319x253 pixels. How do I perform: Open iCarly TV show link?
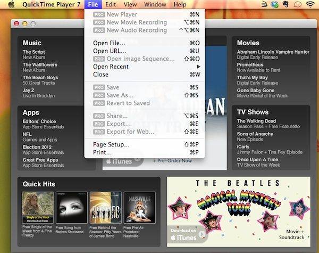(x=270, y=149)
